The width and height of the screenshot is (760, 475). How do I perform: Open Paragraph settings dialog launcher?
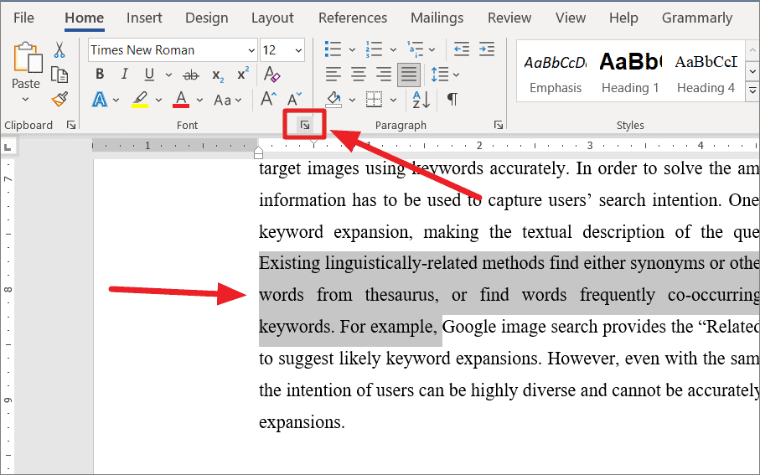499,126
